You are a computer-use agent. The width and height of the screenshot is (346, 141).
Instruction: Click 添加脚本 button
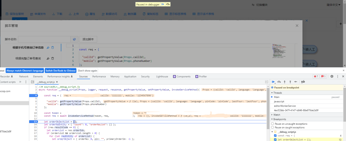point(88,39)
